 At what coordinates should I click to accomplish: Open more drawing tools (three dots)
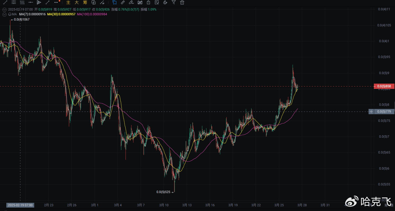point(56,2)
